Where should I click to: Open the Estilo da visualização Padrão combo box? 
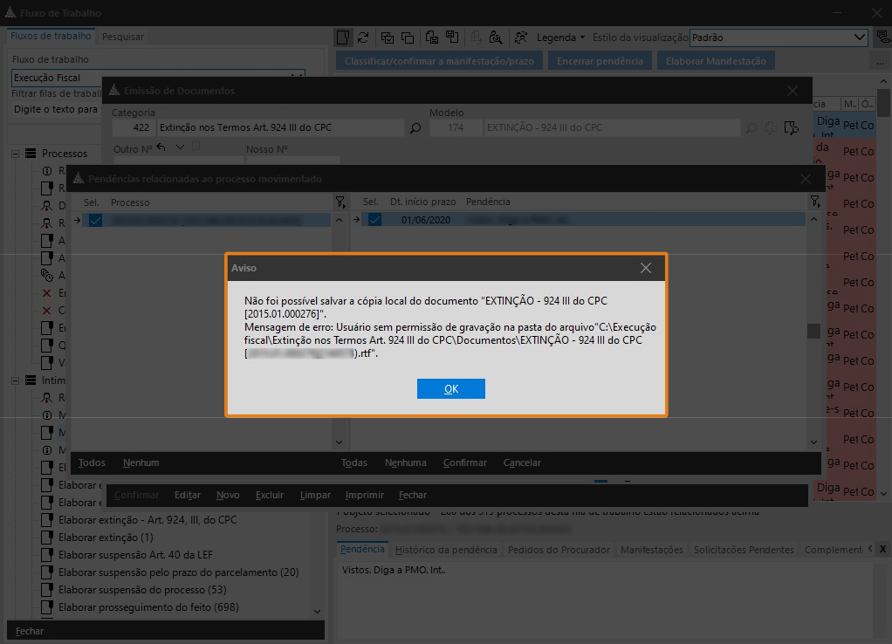(777, 38)
